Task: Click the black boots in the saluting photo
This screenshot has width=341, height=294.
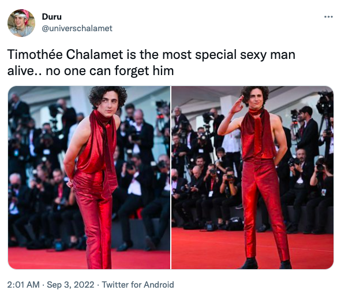Action: pos(267,264)
